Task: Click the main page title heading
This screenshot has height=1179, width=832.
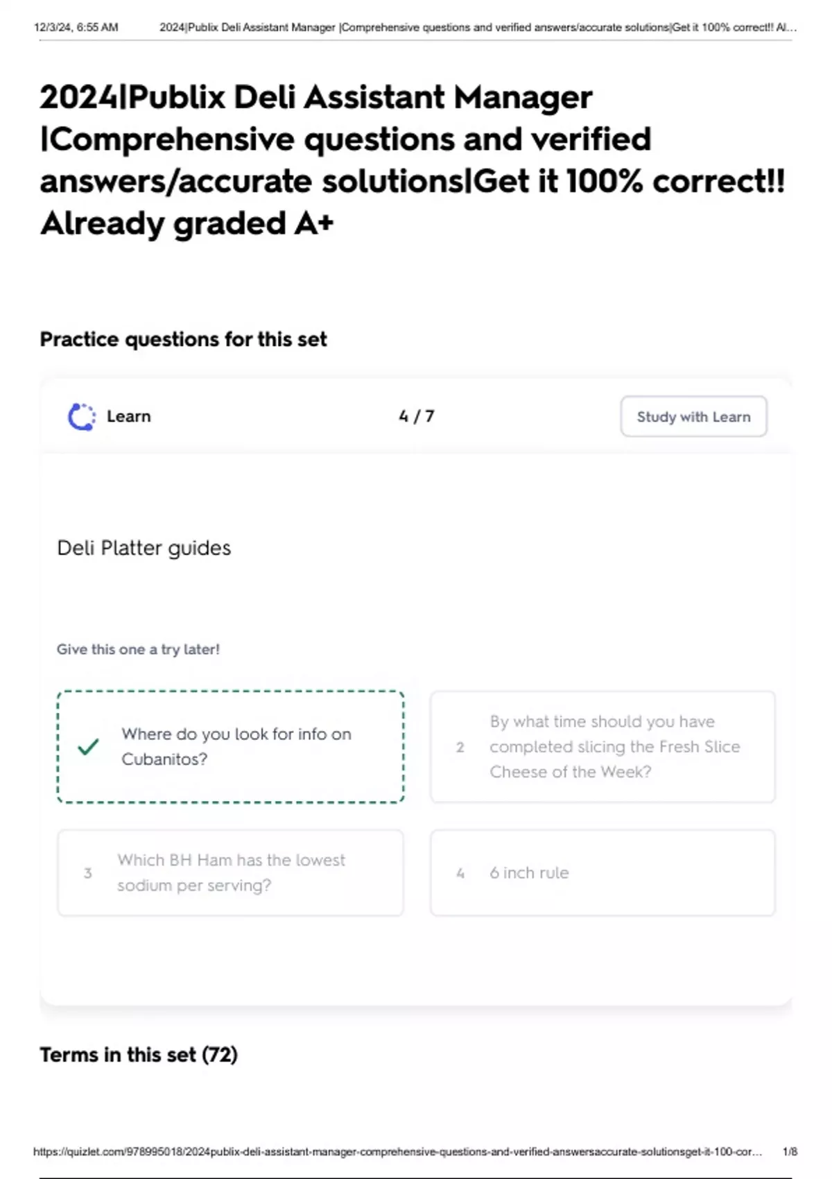Action: (x=413, y=160)
